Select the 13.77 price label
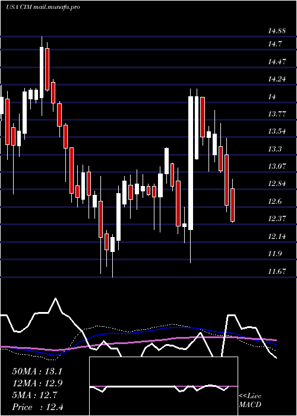Image resolution: width=297 pixels, height=416 pixels. coord(277,114)
